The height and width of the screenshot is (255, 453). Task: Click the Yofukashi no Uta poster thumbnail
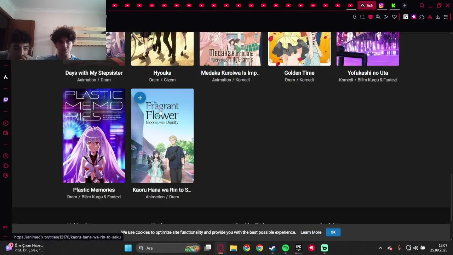pos(368,49)
